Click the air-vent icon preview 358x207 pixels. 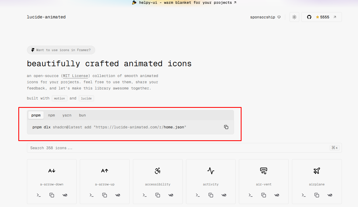click(x=264, y=171)
